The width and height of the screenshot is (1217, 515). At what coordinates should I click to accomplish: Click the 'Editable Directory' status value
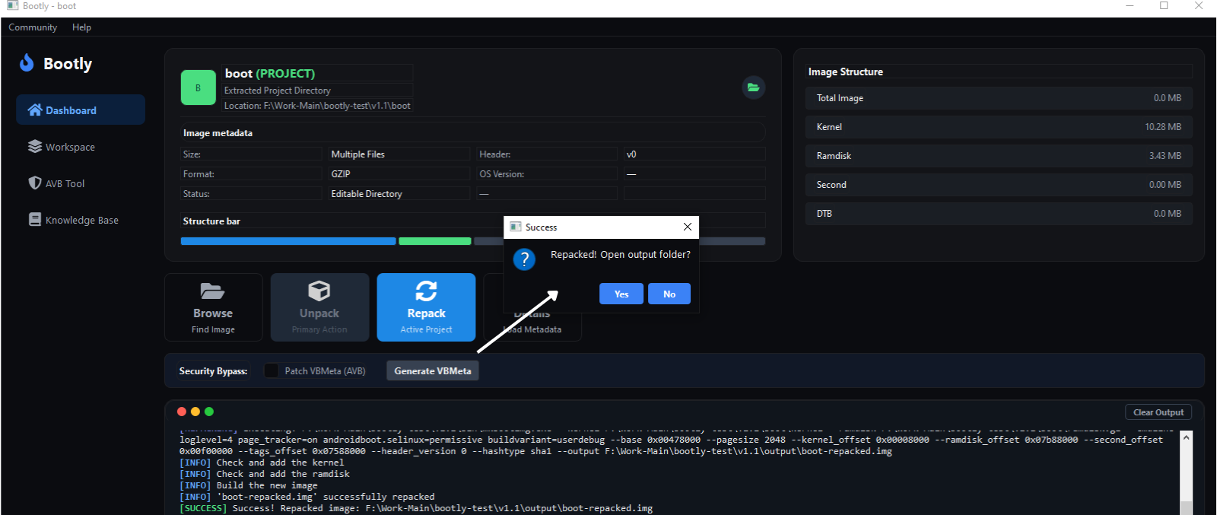tap(367, 193)
